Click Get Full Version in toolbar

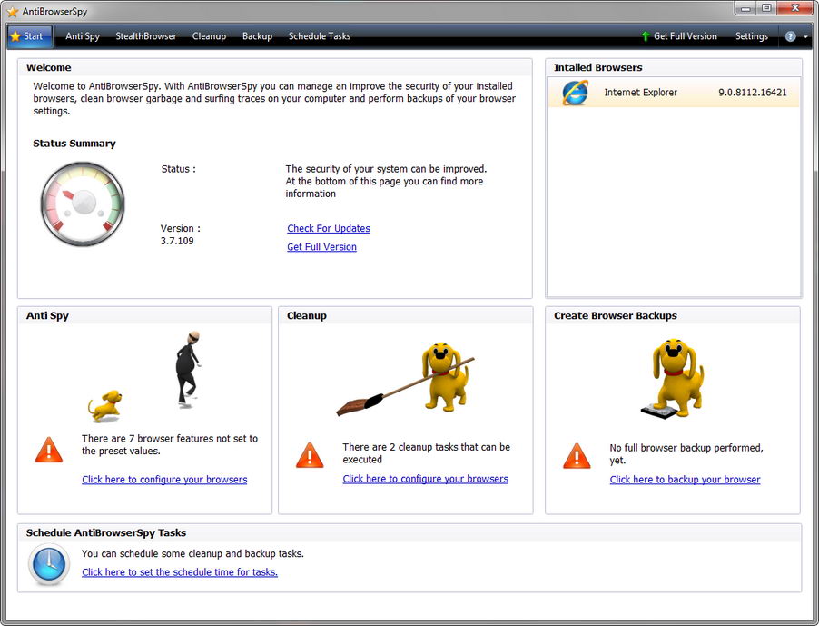678,36
